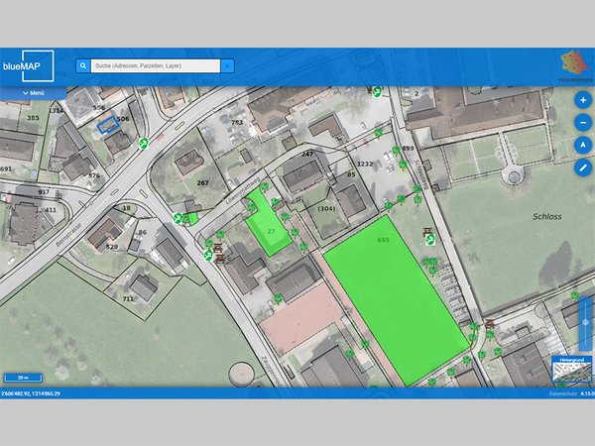Click parcel number 783
The width and height of the screenshot is (595, 446).
237,122
